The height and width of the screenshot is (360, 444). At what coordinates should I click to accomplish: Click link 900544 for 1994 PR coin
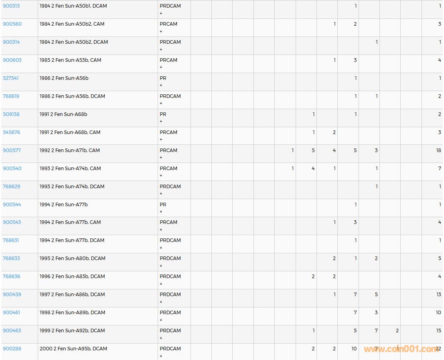coord(12,205)
